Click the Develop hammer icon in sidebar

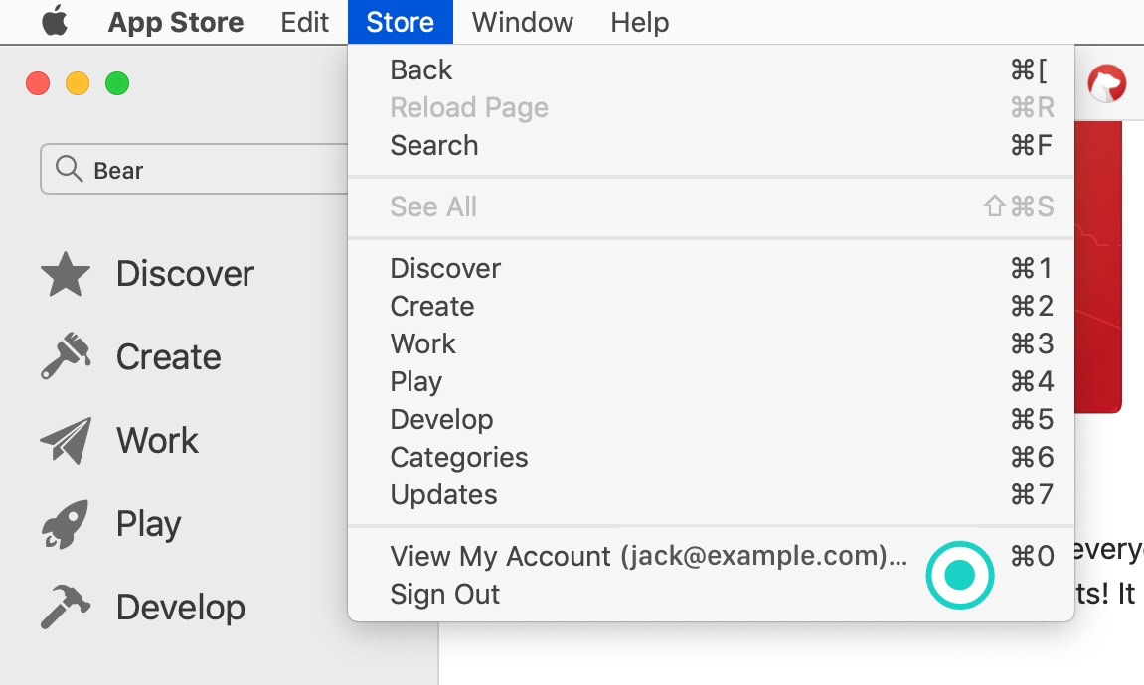[66, 608]
